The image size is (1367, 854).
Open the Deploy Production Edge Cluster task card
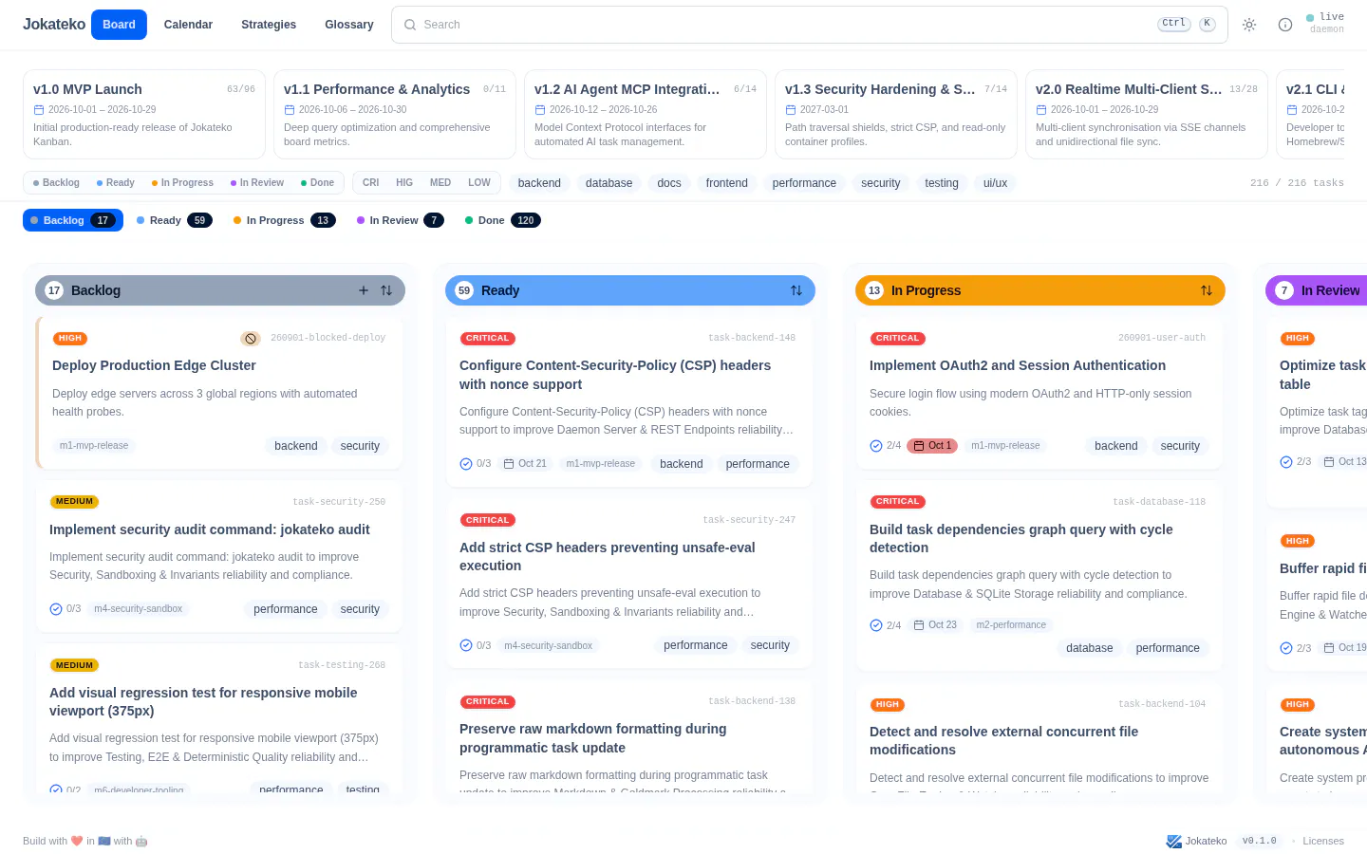coord(219,393)
